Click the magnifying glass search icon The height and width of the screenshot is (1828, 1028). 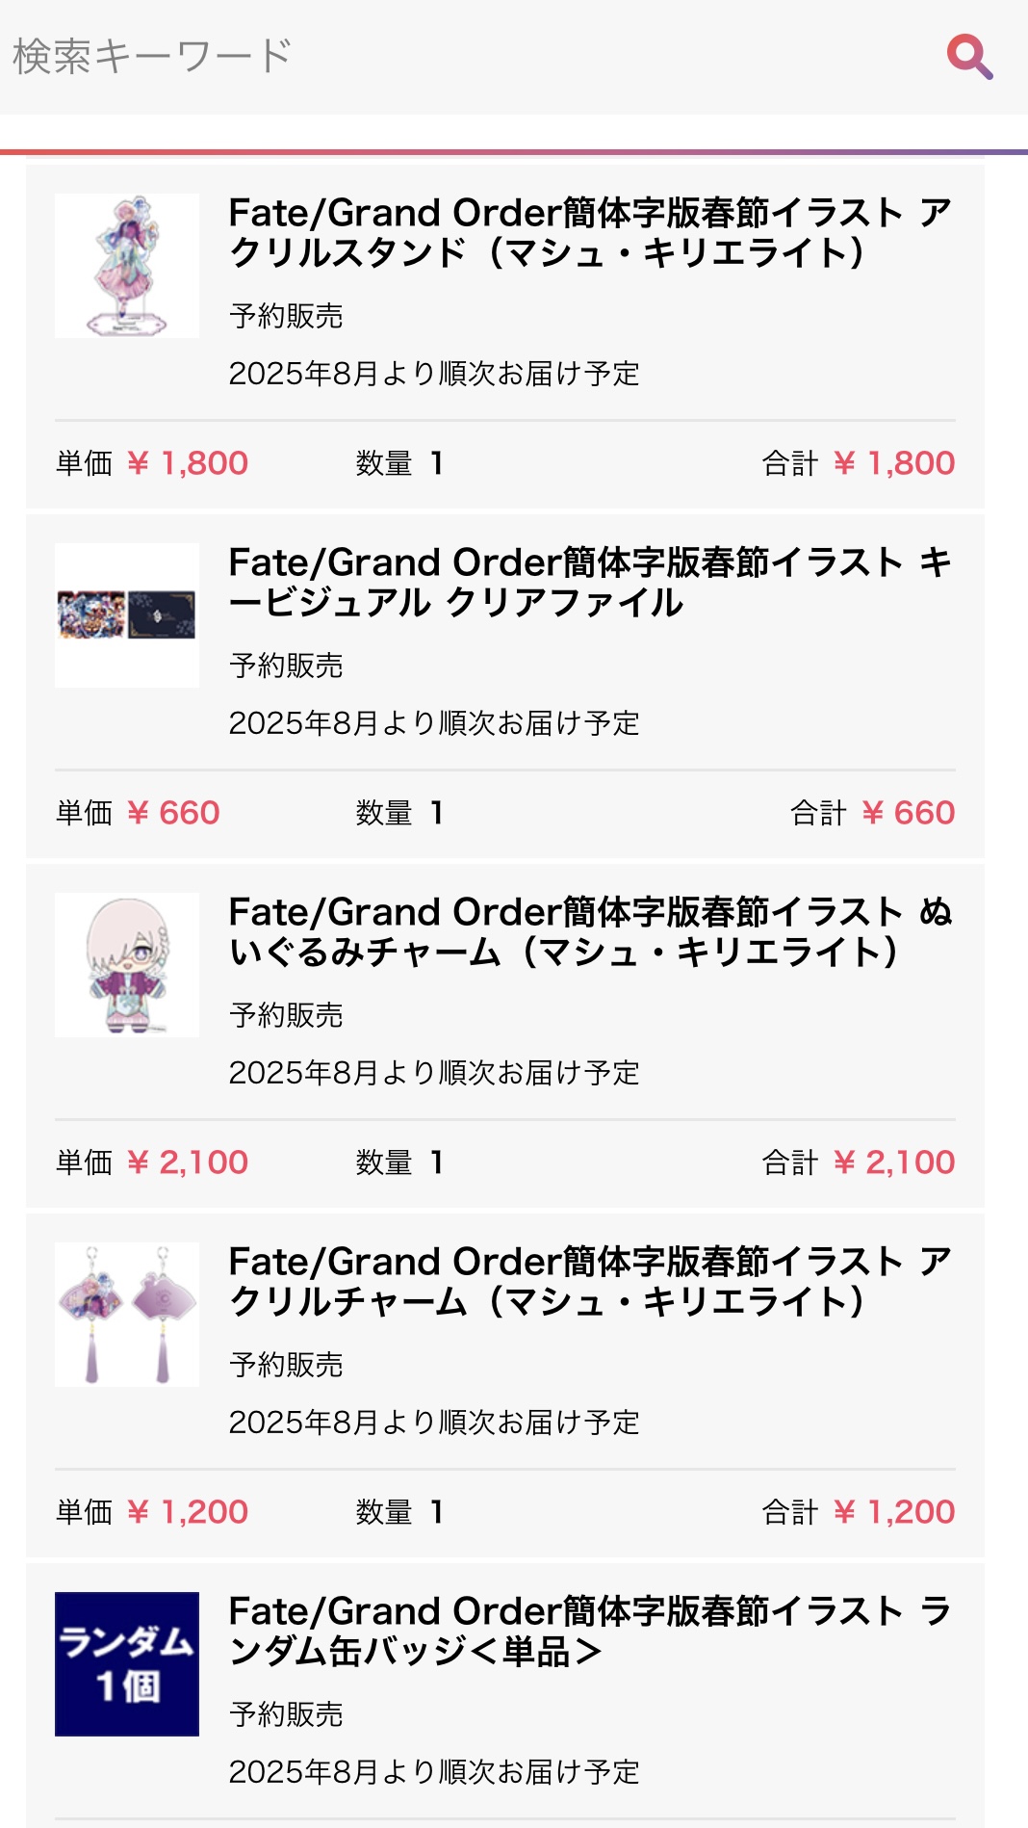[969, 57]
